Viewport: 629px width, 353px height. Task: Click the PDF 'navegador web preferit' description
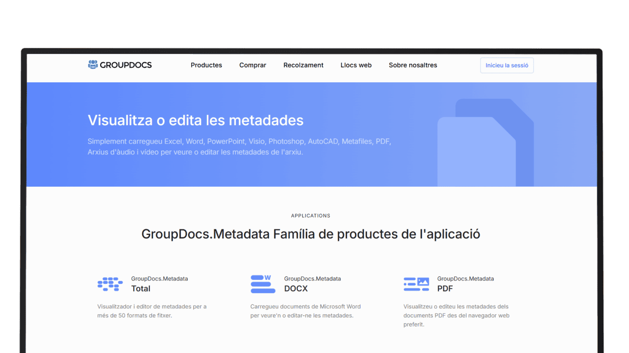click(456, 315)
